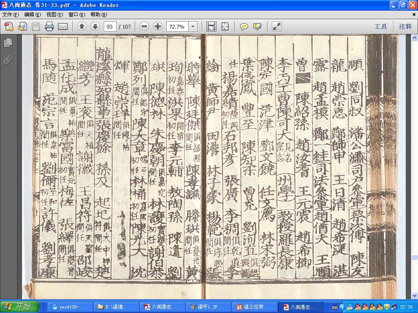Screen dimensions: 418x313
Task: Zoom in with plus button
Action: (158, 26)
